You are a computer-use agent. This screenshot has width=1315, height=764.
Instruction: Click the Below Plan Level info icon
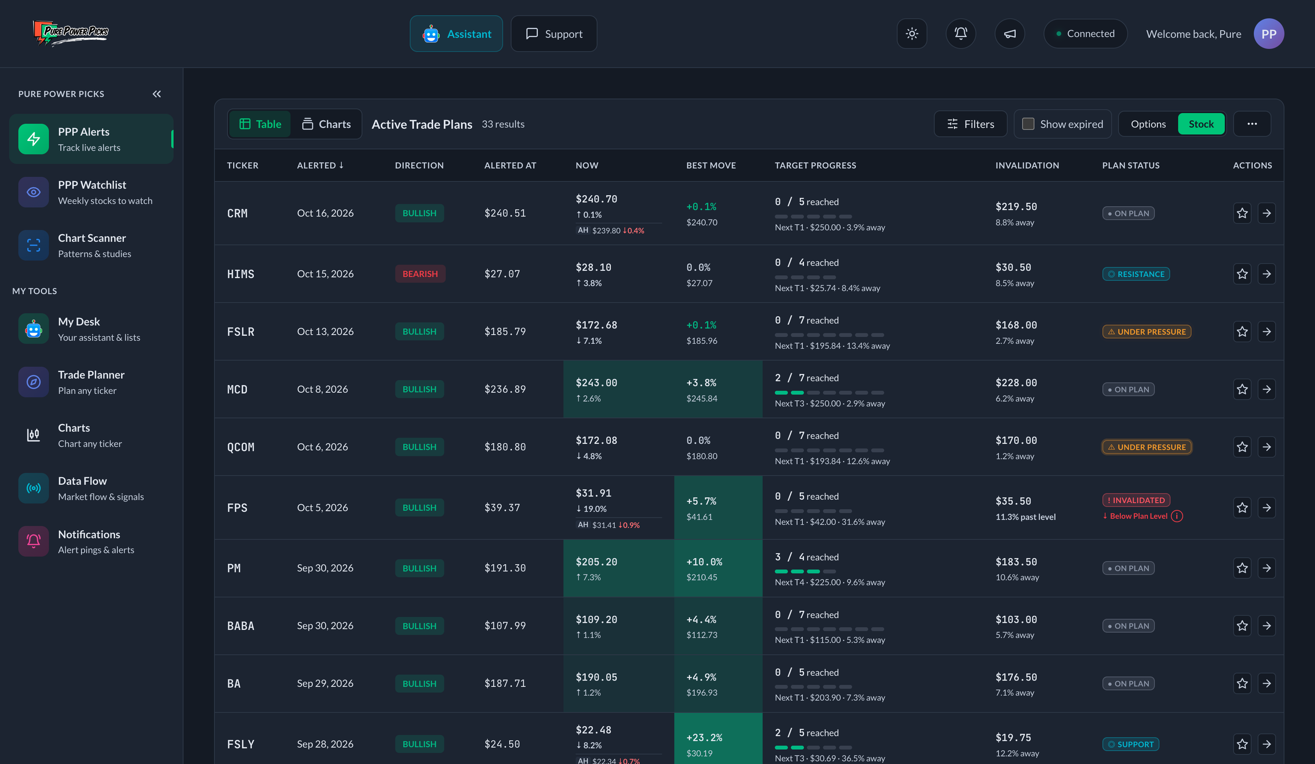click(x=1177, y=516)
